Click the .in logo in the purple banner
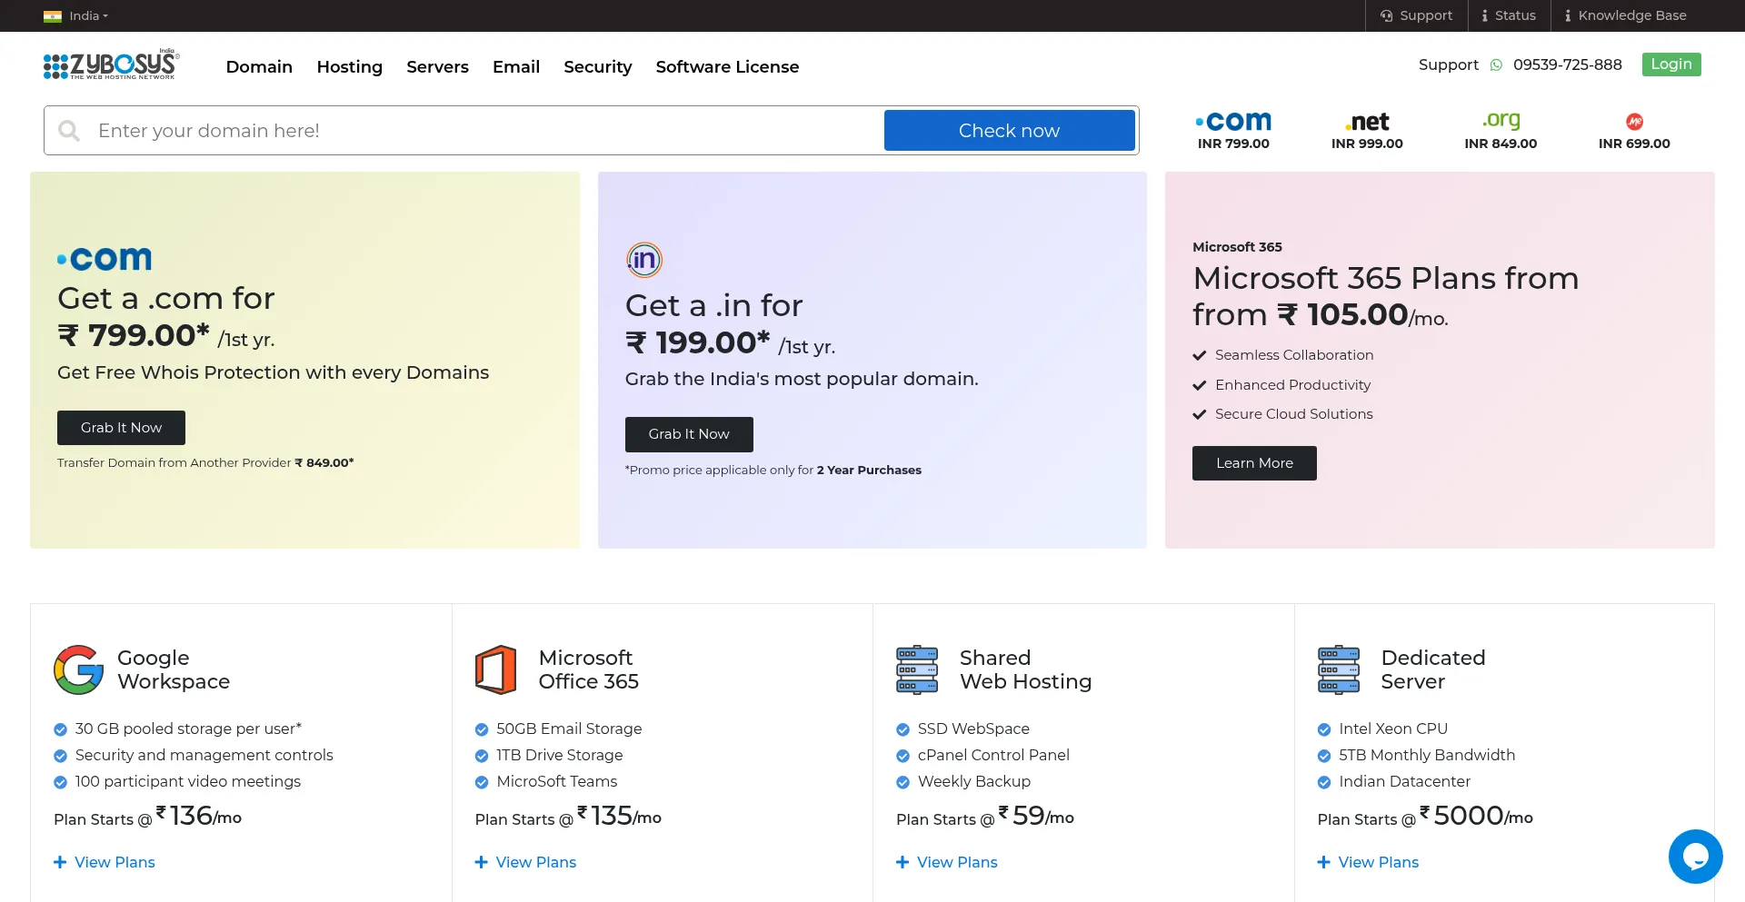The width and height of the screenshot is (1745, 902). coord(644,260)
